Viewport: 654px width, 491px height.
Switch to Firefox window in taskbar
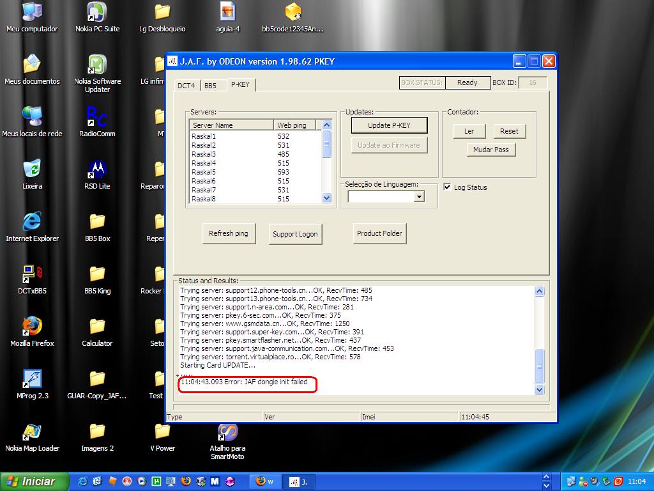tap(265, 481)
